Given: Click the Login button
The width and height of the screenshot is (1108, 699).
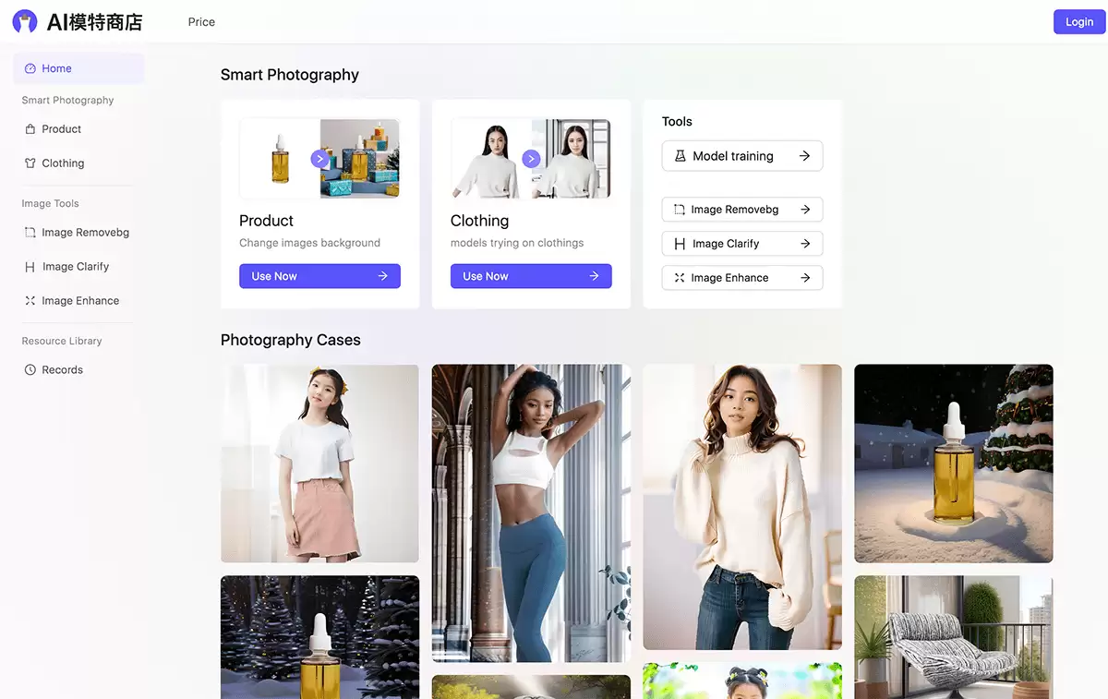Looking at the screenshot, I should 1079,22.
